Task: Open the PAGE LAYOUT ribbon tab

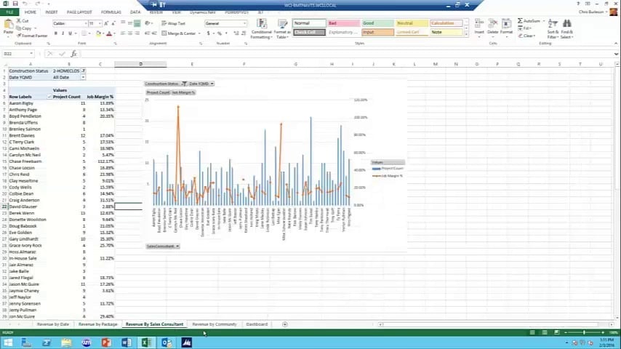Action: (79, 12)
